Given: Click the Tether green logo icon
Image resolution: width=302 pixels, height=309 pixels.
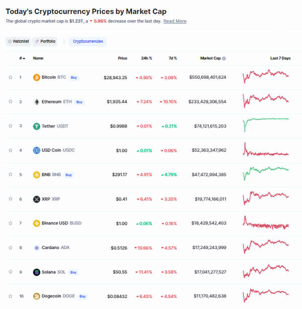Looking at the screenshot, I should pyautogui.click(x=36, y=126).
